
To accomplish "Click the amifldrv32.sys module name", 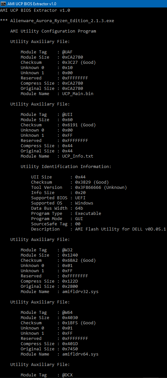I will click(x=80, y=291).
